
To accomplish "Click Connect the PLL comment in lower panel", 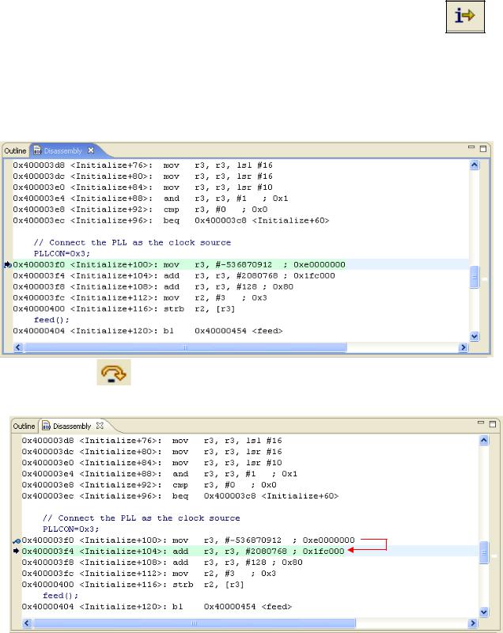I will pyautogui.click(x=142, y=518).
